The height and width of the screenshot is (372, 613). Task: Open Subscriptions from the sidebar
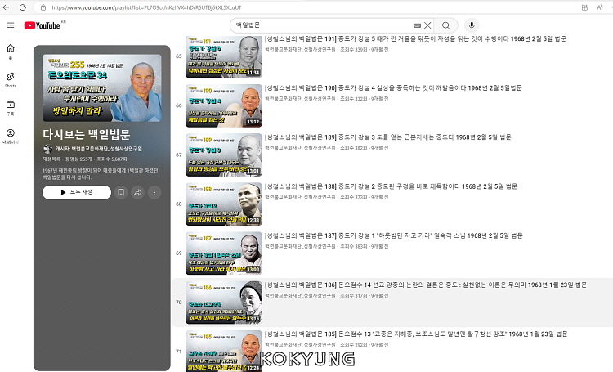coord(11,108)
